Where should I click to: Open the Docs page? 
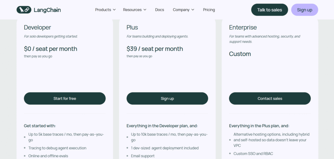[x=159, y=10]
